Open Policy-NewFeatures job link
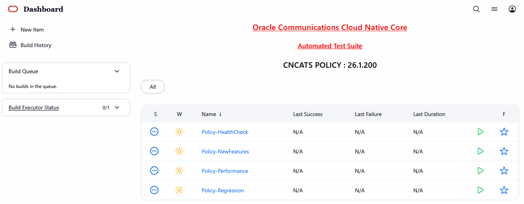 [x=225, y=151]
